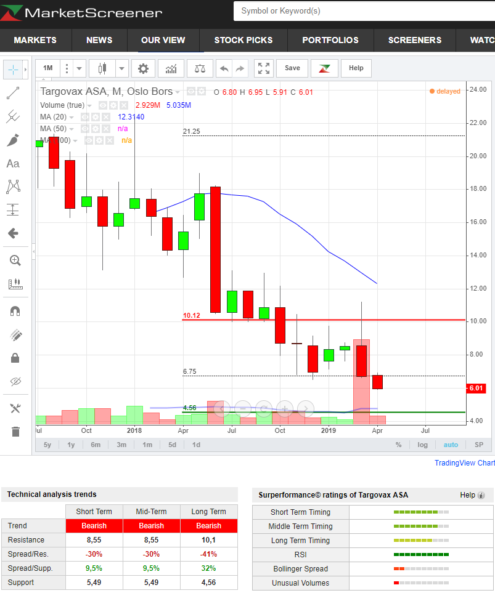
Task: Open chart settings gear in top toolbar
Action: click(x=143, y=68)
